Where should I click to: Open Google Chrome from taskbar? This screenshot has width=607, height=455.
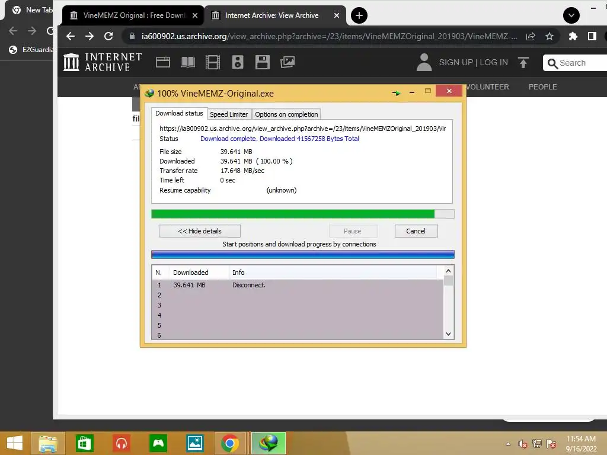(x=230, y=443)
